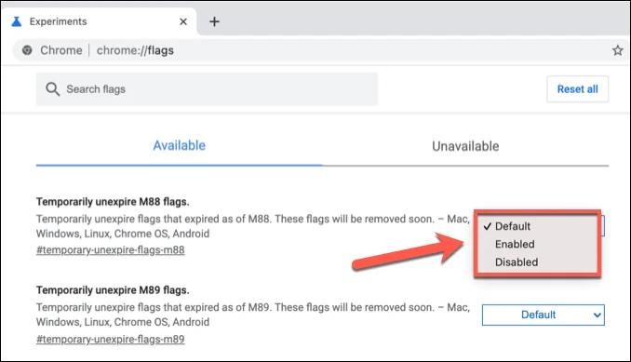Click the M88 flags description text
This screenshot has height=362, width=631.
click(x=253, y=226)
